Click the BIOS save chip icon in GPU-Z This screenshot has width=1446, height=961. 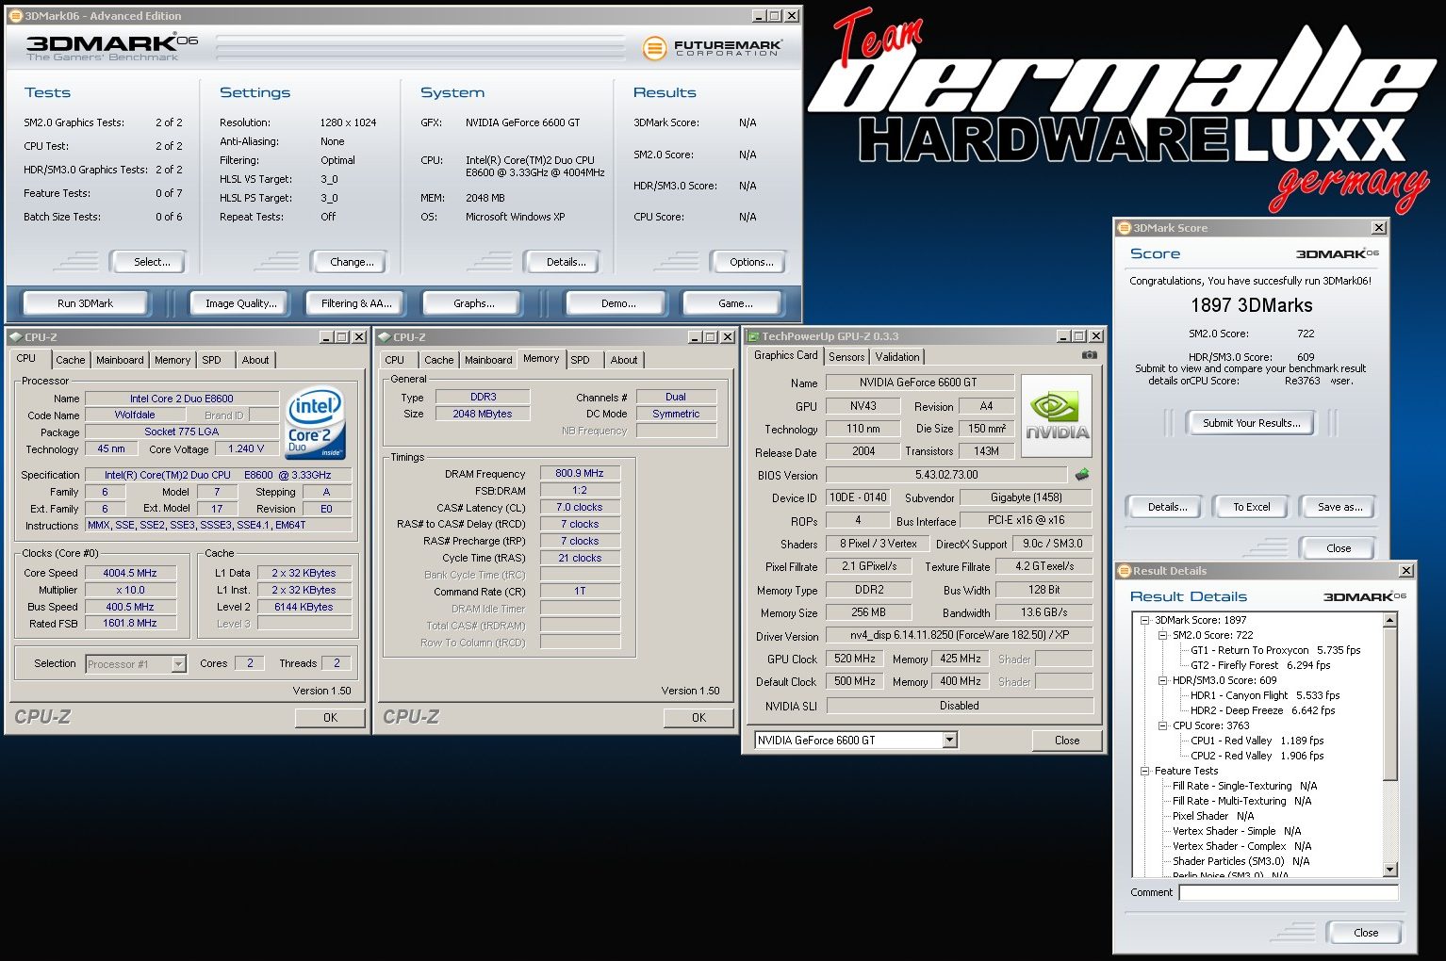pos(1082,475)
